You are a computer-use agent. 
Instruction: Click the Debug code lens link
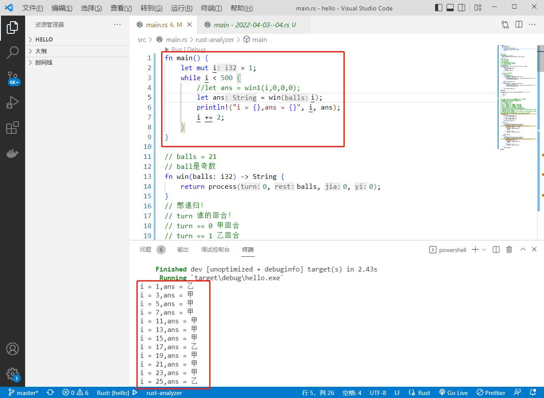coord(197,50)
